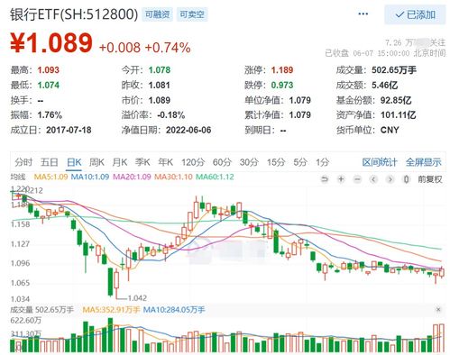Click the 均线 indicator label
Screen dimensions: 450x355
point(18,177)
